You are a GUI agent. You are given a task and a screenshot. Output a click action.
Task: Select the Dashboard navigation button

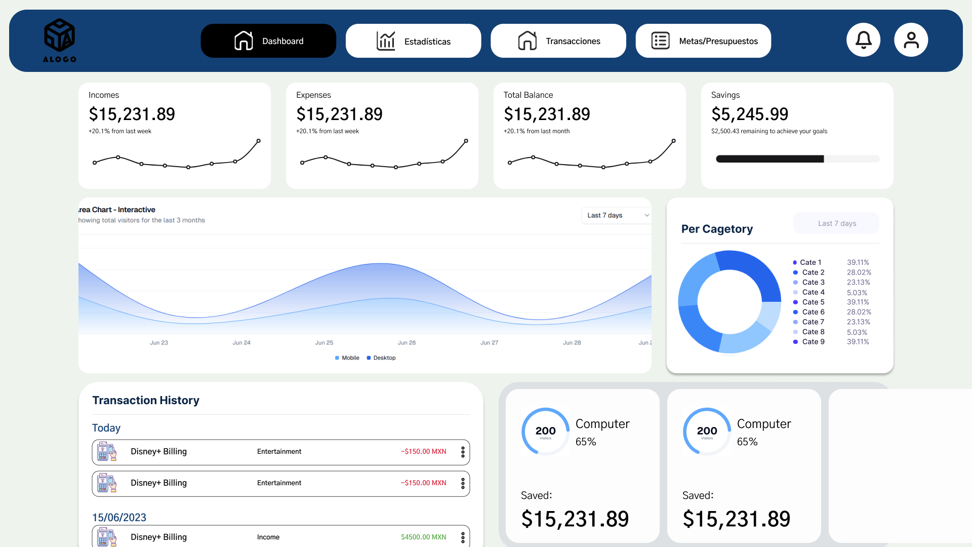coord(268,41)
